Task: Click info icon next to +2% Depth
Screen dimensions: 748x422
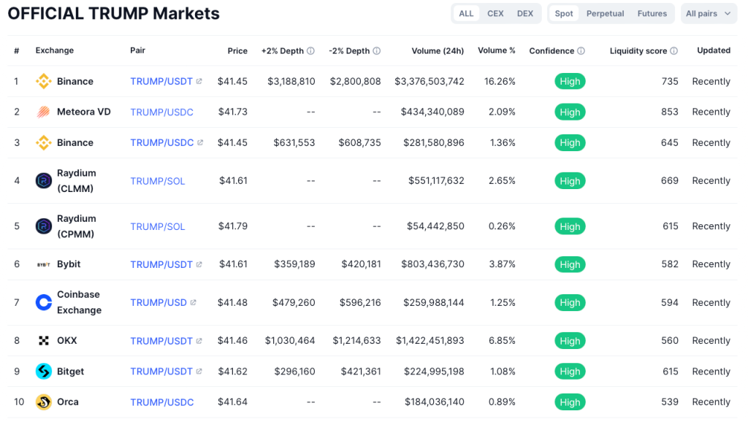Action: pyautogui.click(x=310, y=51)
